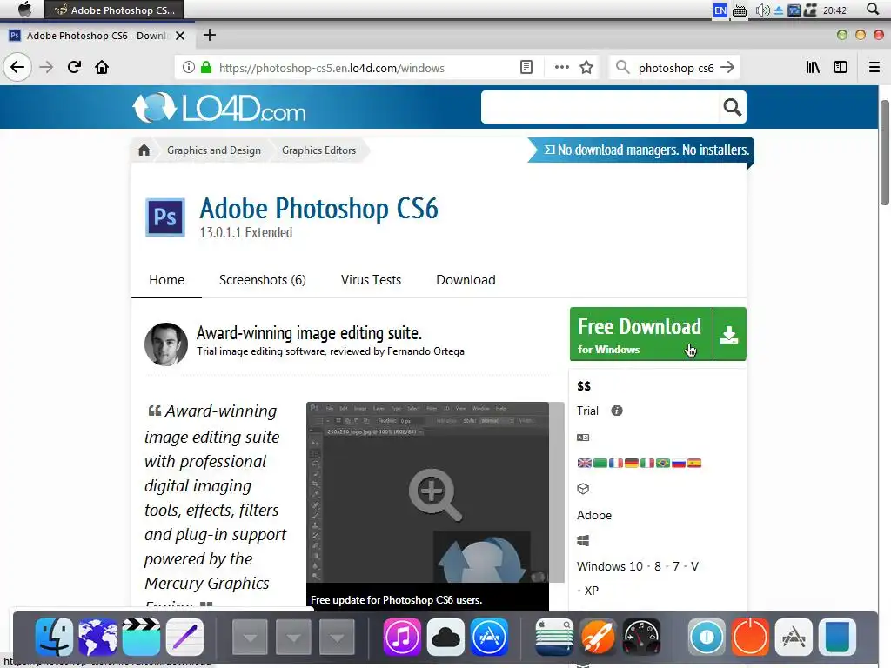
Task: Click the clock showing 20:42
Action: pyautogui.click(x=834, y=10)
